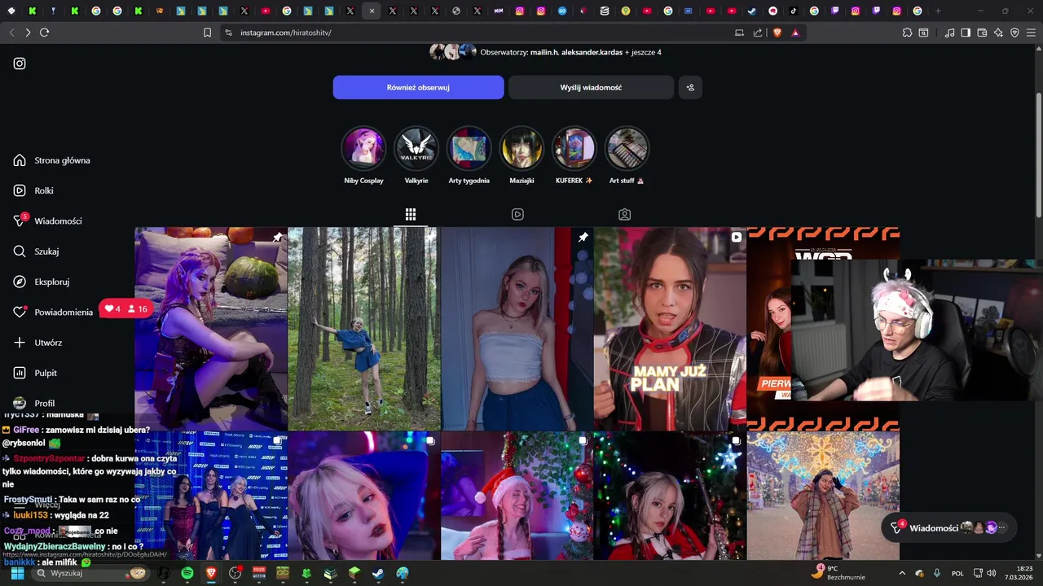Click the microphone icon in system tray
Screen dimensions: 1043x586
click(x=937, y=573)
